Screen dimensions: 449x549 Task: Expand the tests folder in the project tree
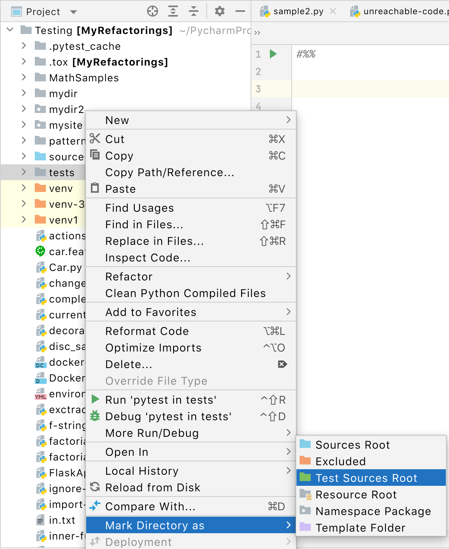(x=24, y=172)
